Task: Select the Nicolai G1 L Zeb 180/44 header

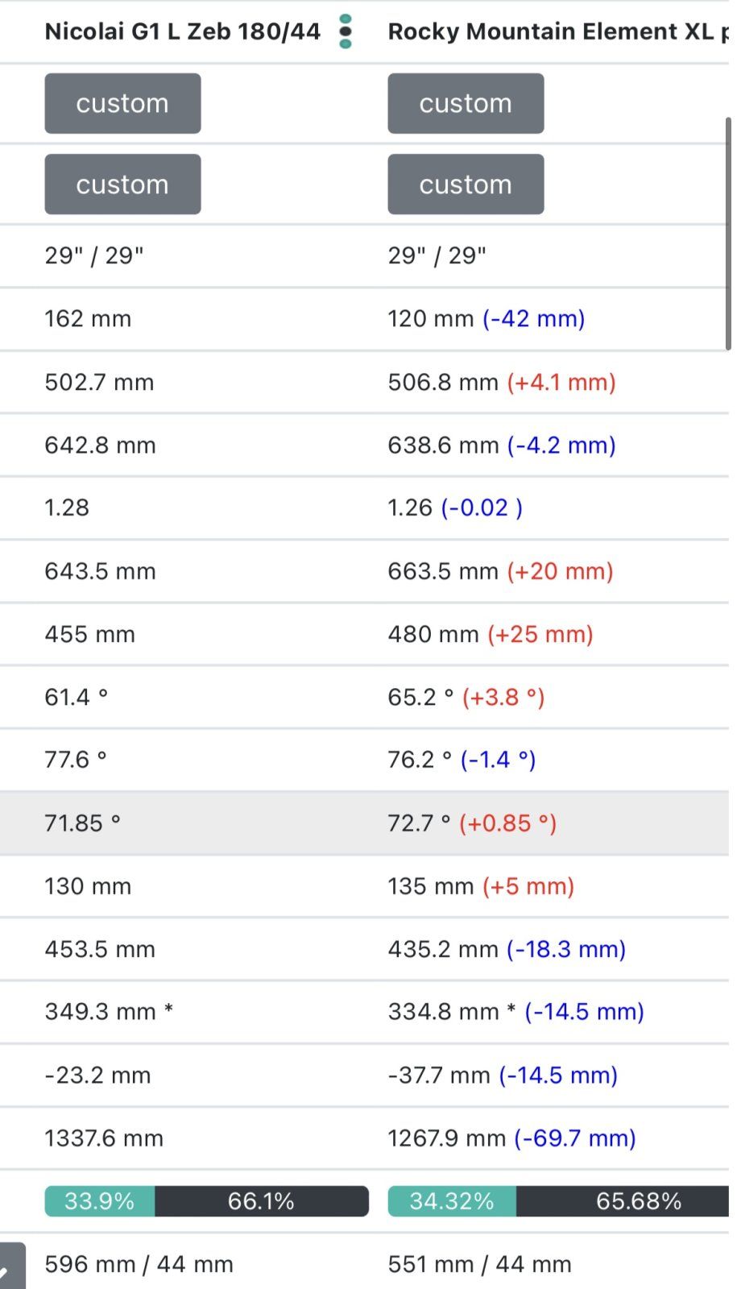Action: coord(182,31)
